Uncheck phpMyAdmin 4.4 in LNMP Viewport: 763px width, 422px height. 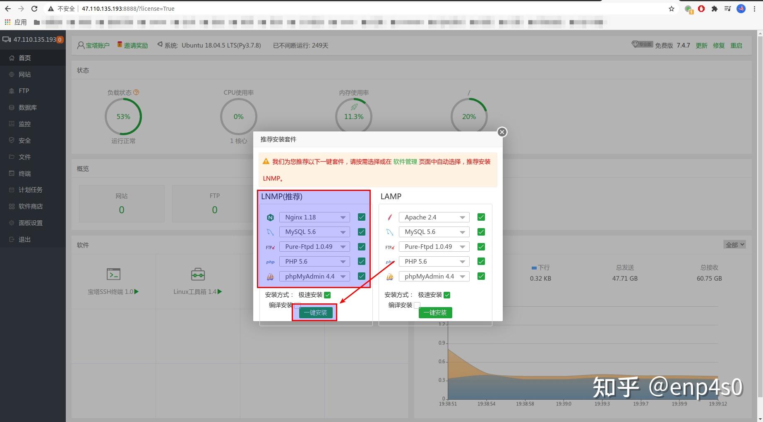pyautogui.click(x=362, y=277)
